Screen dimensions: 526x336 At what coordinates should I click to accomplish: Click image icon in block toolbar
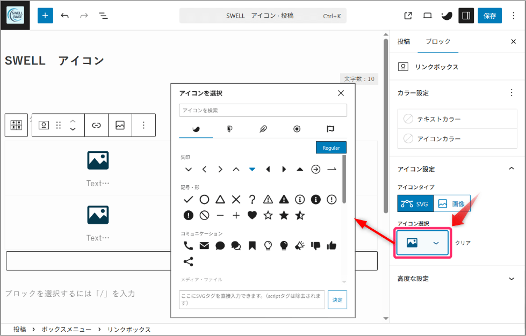[120, 125]
